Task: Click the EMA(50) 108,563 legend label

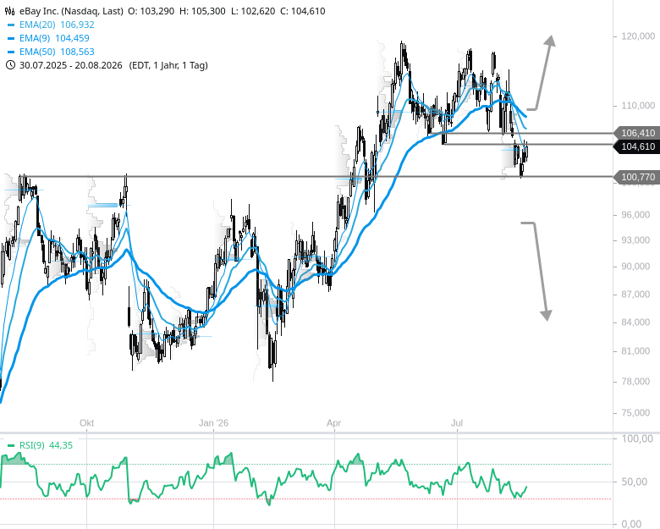Action: (57, 52)
